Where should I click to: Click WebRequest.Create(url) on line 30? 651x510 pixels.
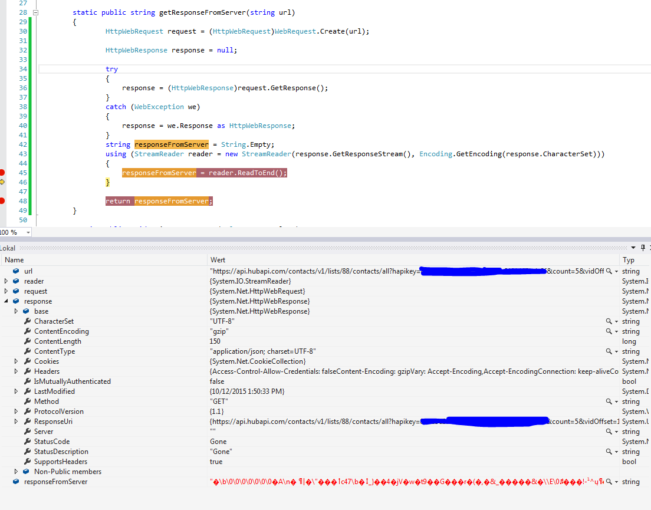pyautogui.click(x=320, y=31)
